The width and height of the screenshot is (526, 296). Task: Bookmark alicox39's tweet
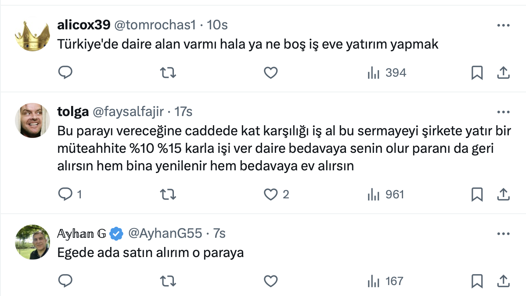tap(477, 73)
